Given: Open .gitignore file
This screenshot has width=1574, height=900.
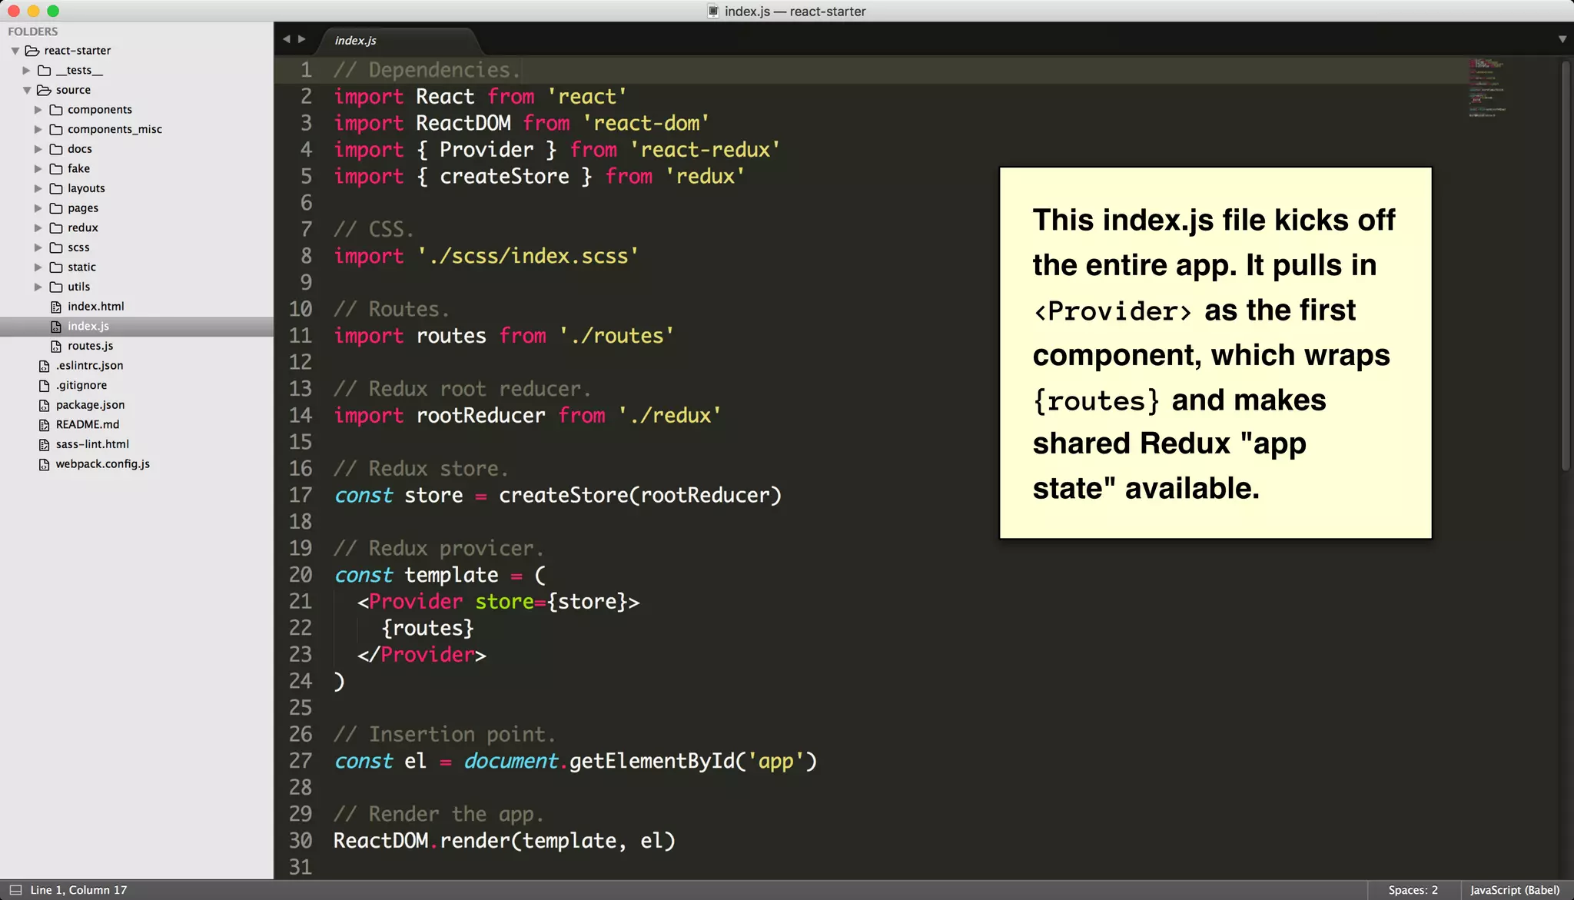Looking at the screenshot, I should (81, 386).
